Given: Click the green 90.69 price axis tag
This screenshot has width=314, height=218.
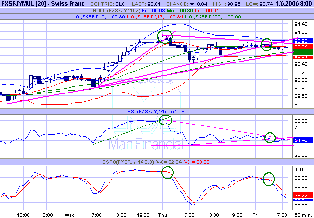Looking at the screenshot, I should (x=302, y=53).
